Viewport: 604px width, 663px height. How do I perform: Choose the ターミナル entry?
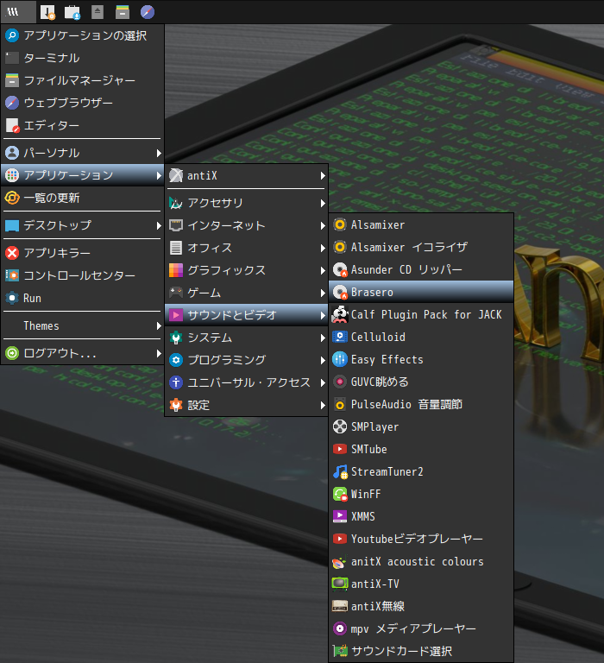(82, 58)
